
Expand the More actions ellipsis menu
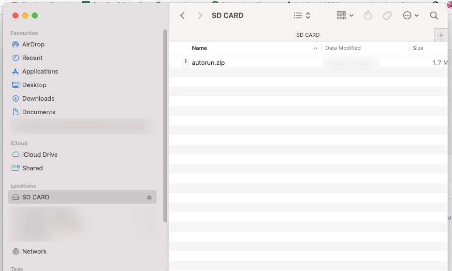pyautogui.click(x=410, y=15)
